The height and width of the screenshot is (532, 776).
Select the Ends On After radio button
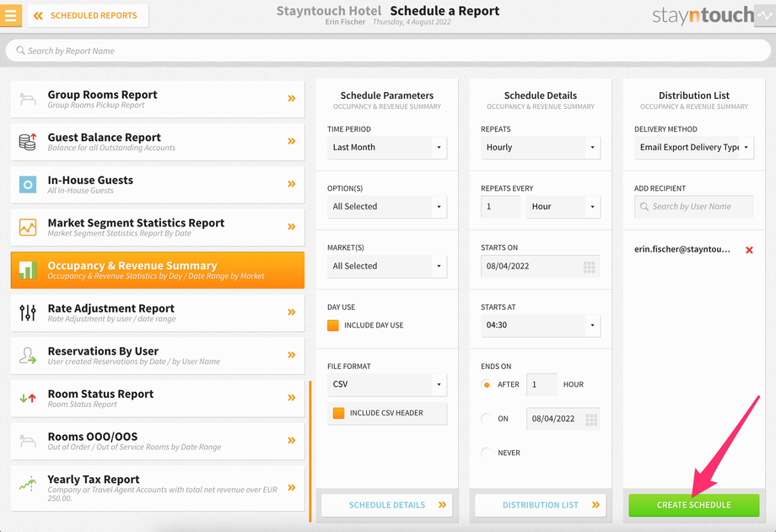487,384
